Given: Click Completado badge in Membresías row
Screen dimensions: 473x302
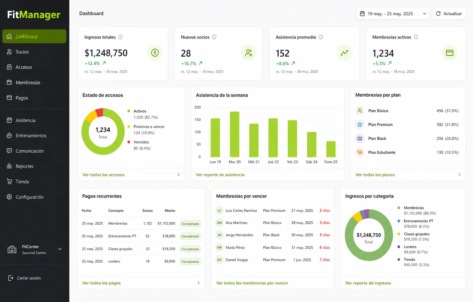Looking at the screenshot, I should tap(190, 224).
